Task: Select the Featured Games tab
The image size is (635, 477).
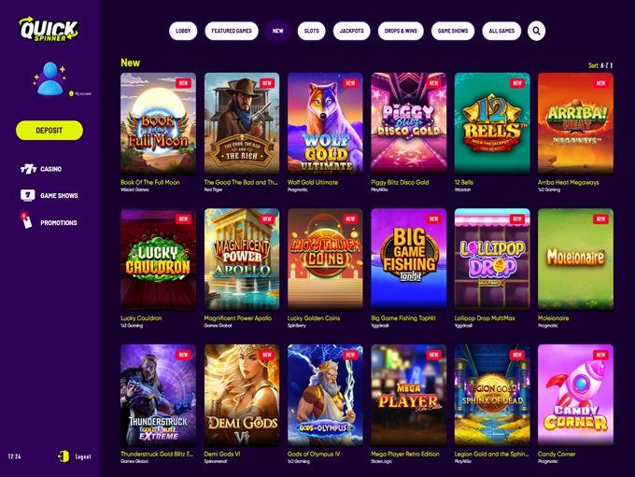Action: (x=232, y=31)
